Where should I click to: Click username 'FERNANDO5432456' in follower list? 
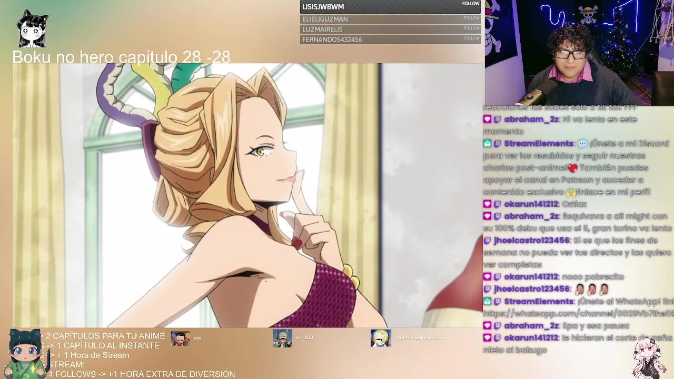pyautogui.click(x=332, y=39)
